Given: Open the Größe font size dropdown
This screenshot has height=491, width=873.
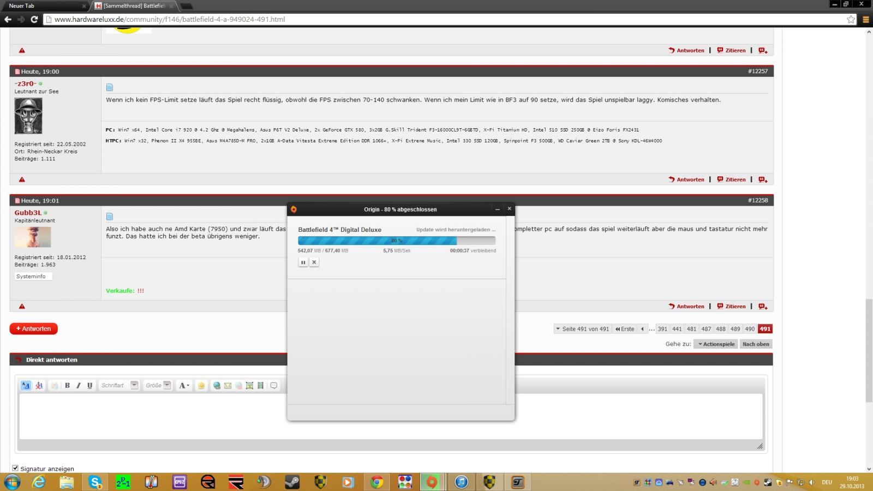Looking at the screenshot, I should tap(158, 385).
